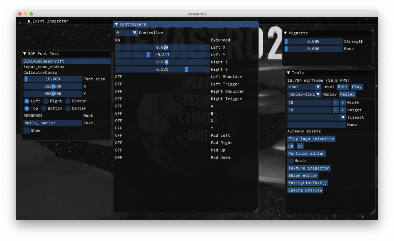Click the Right Y axis slider
Screen dimensions: 394x241
pos(162,69)
